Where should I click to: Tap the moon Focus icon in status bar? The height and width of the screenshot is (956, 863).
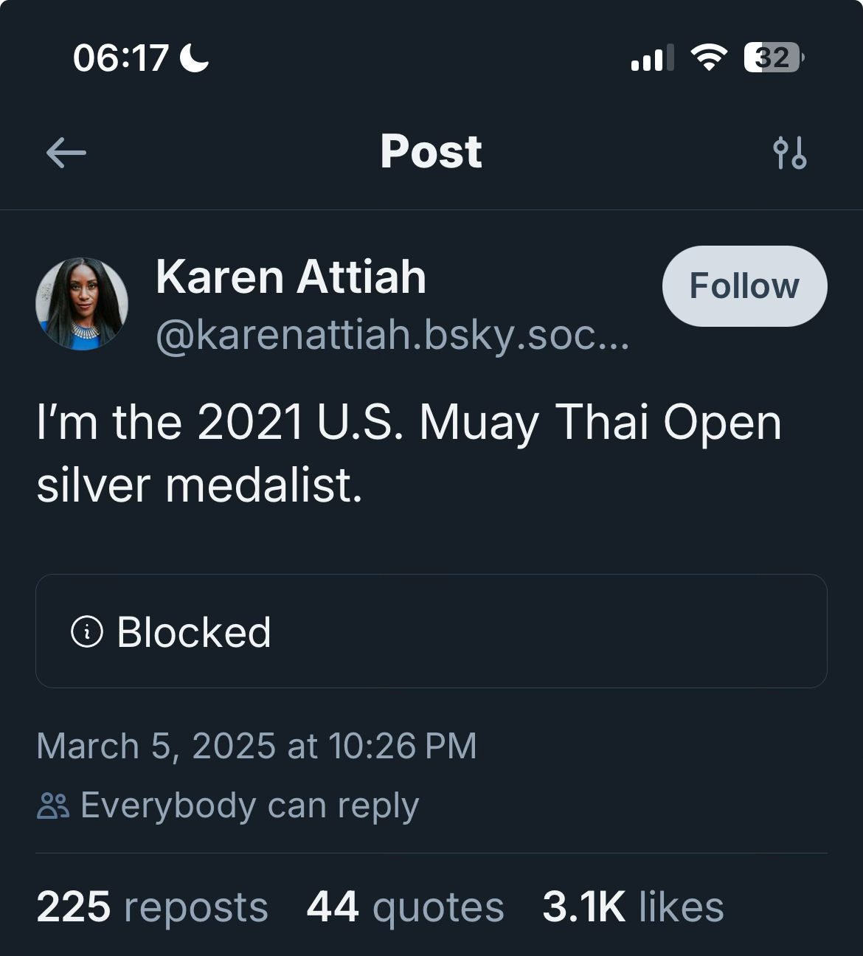195,58
